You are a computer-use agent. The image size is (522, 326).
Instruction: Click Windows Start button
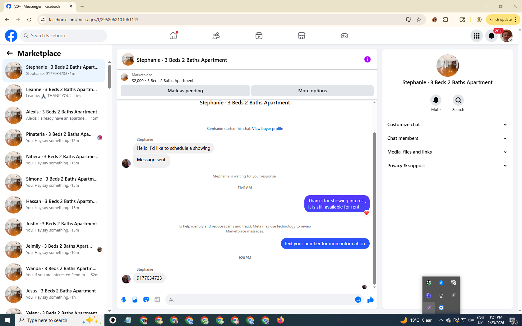coord(7,320)
